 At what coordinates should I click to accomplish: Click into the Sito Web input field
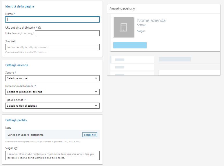click(52, 47)
